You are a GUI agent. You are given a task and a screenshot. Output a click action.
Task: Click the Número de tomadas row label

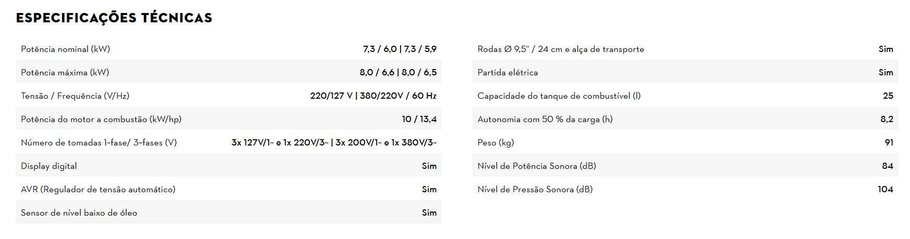(99, 143)
